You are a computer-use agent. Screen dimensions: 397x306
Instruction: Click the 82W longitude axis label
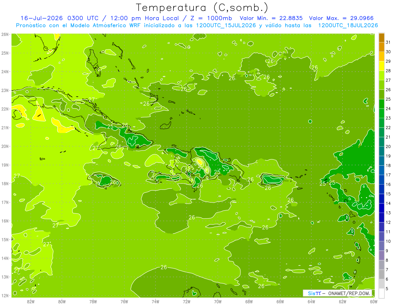tap(30, 301)
